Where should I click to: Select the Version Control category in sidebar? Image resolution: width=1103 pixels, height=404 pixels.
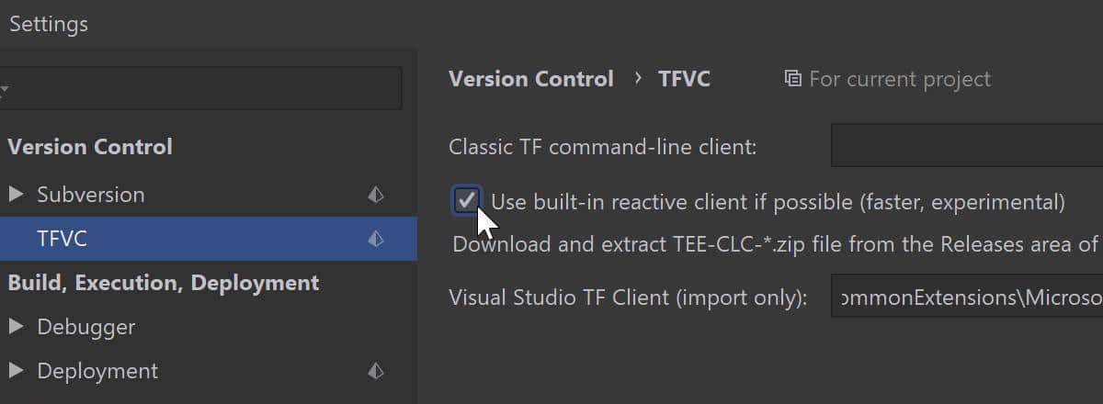coord(90,147)
